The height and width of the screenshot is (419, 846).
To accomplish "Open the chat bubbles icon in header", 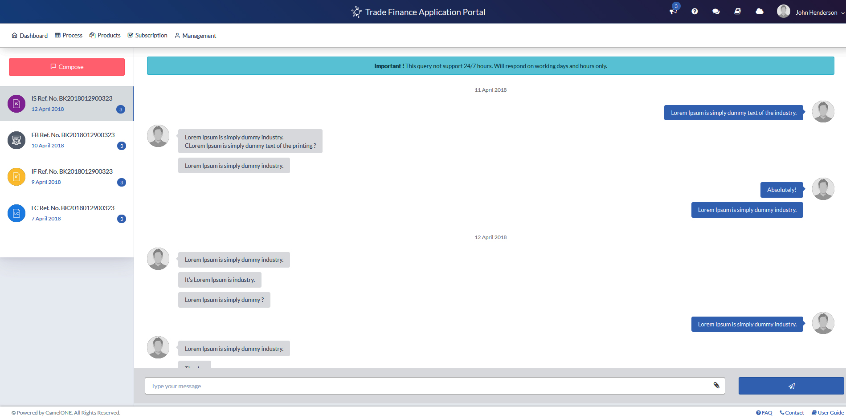I will [x=716, y=12].
